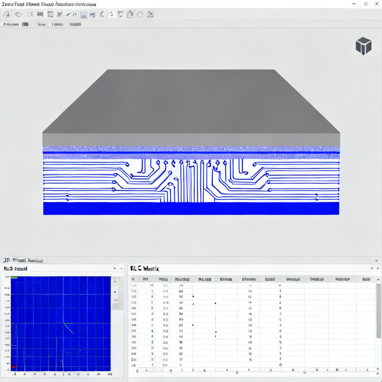Select the second tab in the secondary toolbar row
This screenshot has width=382, height=382.
tap(41, 24)
